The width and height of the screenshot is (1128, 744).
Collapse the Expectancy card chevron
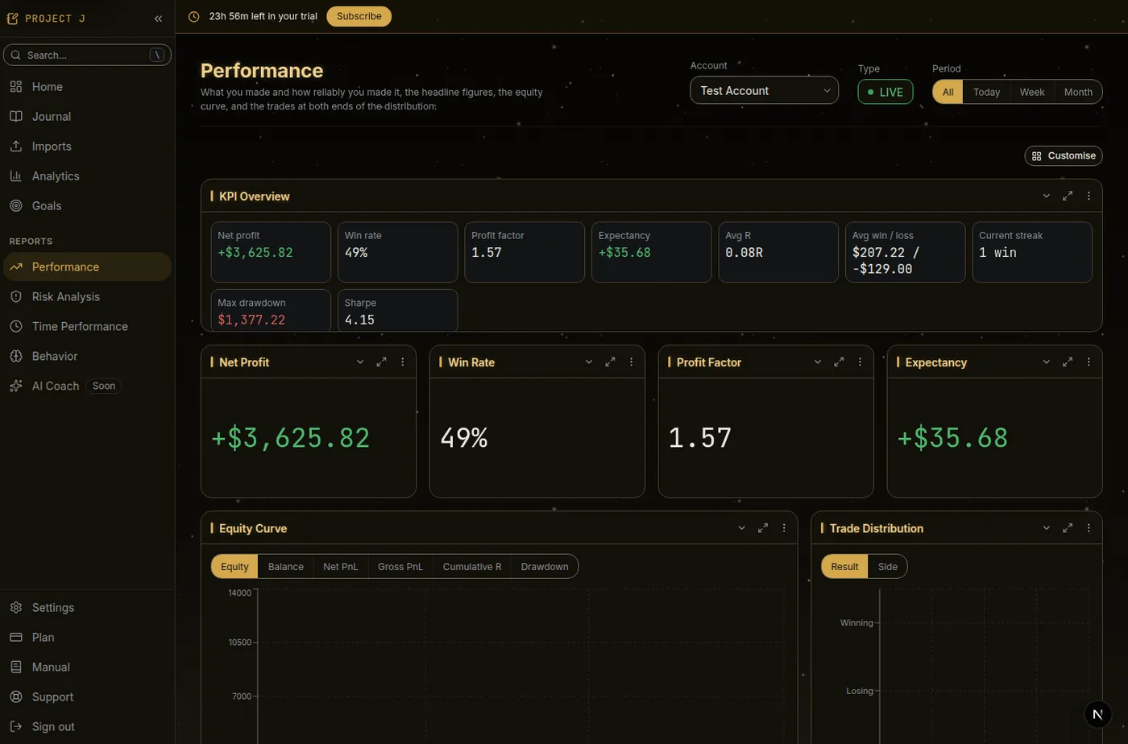click(1047, 362)
